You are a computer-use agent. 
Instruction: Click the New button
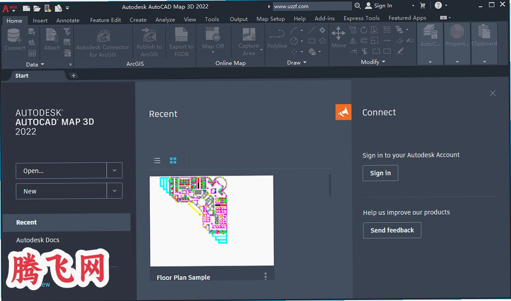click(x=61, y=191)
